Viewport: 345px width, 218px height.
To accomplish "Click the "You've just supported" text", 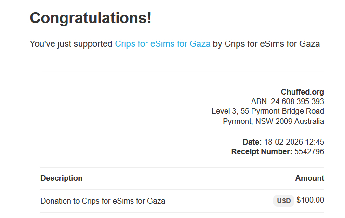I will [x=71, y=44].
